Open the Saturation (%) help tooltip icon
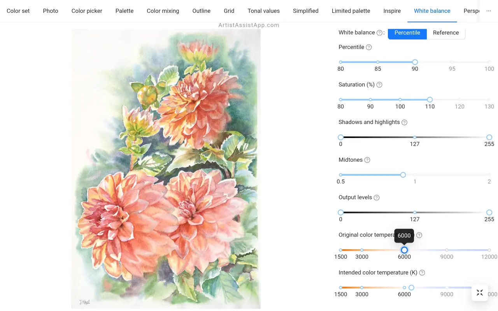 coord(379,85)
